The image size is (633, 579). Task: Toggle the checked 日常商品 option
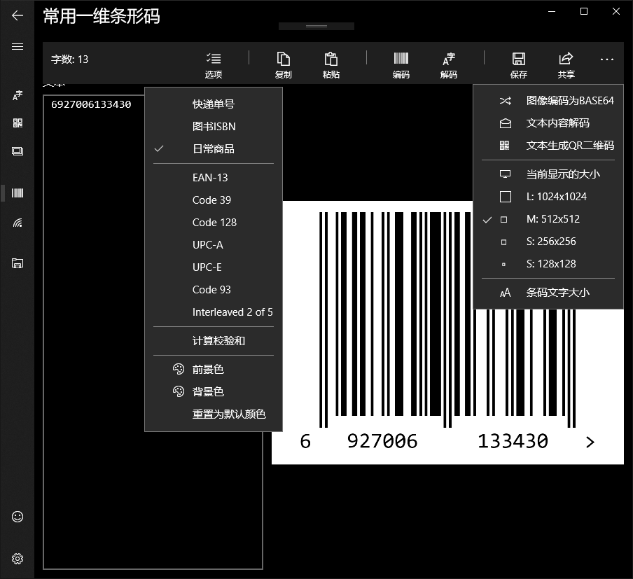tap(214, 149)
